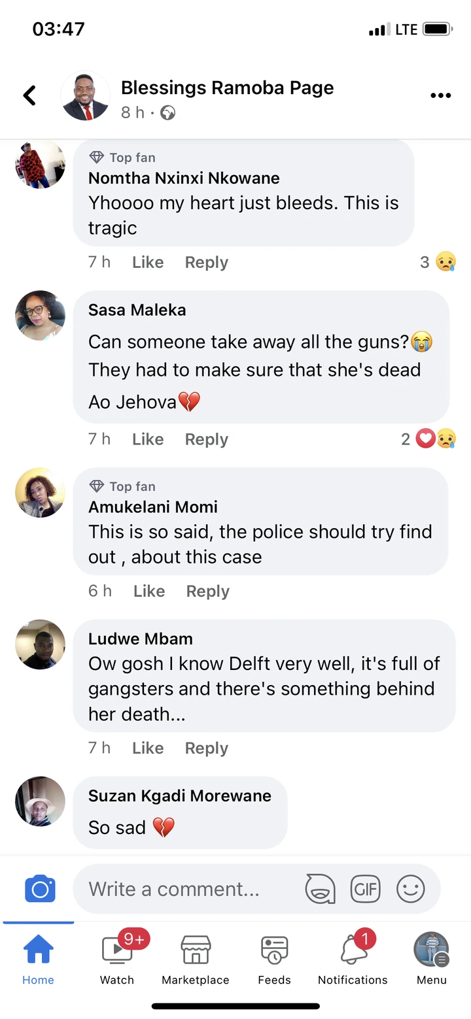The width and height of the screenshot is (471, 1019).
Task: Switch to the Feeds tab
Action: [274, 960]
